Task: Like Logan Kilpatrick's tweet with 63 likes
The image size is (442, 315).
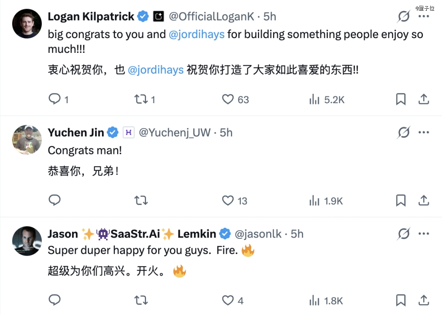Action: pyautogui.click(x=228, y=99)
